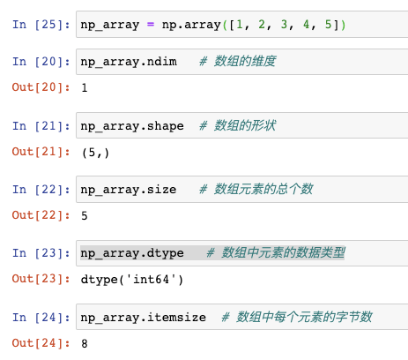Viewport: 408px width, 360px height.
Task: Click the highlighted np_array.dtype cell
Action: 242,253
